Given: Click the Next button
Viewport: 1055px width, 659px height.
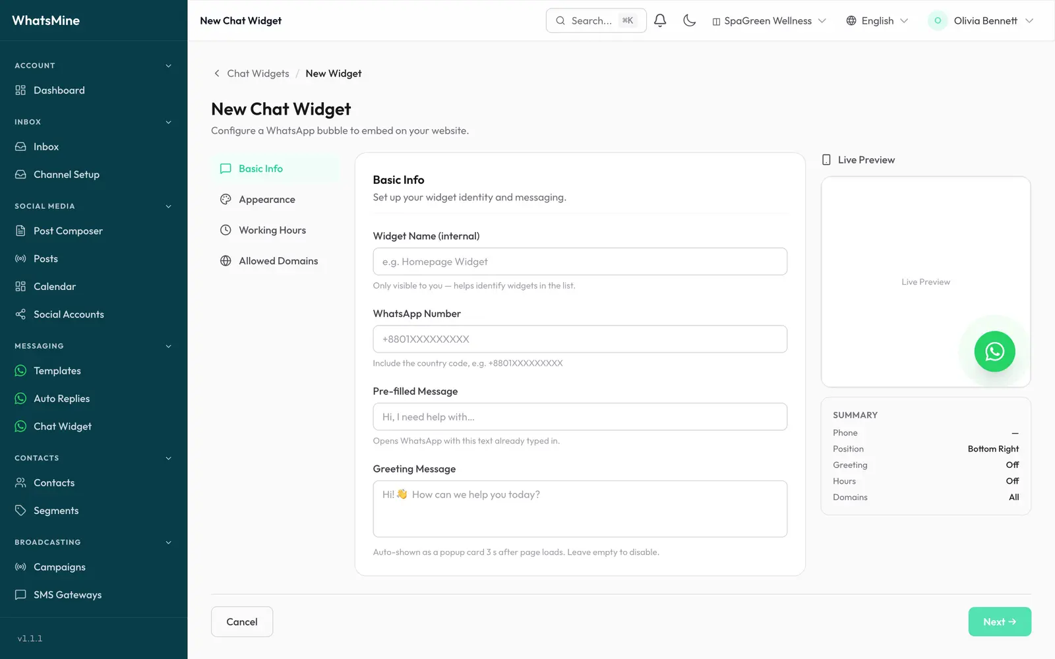Looking at the screenshot, I should [x=1000, y=622].
